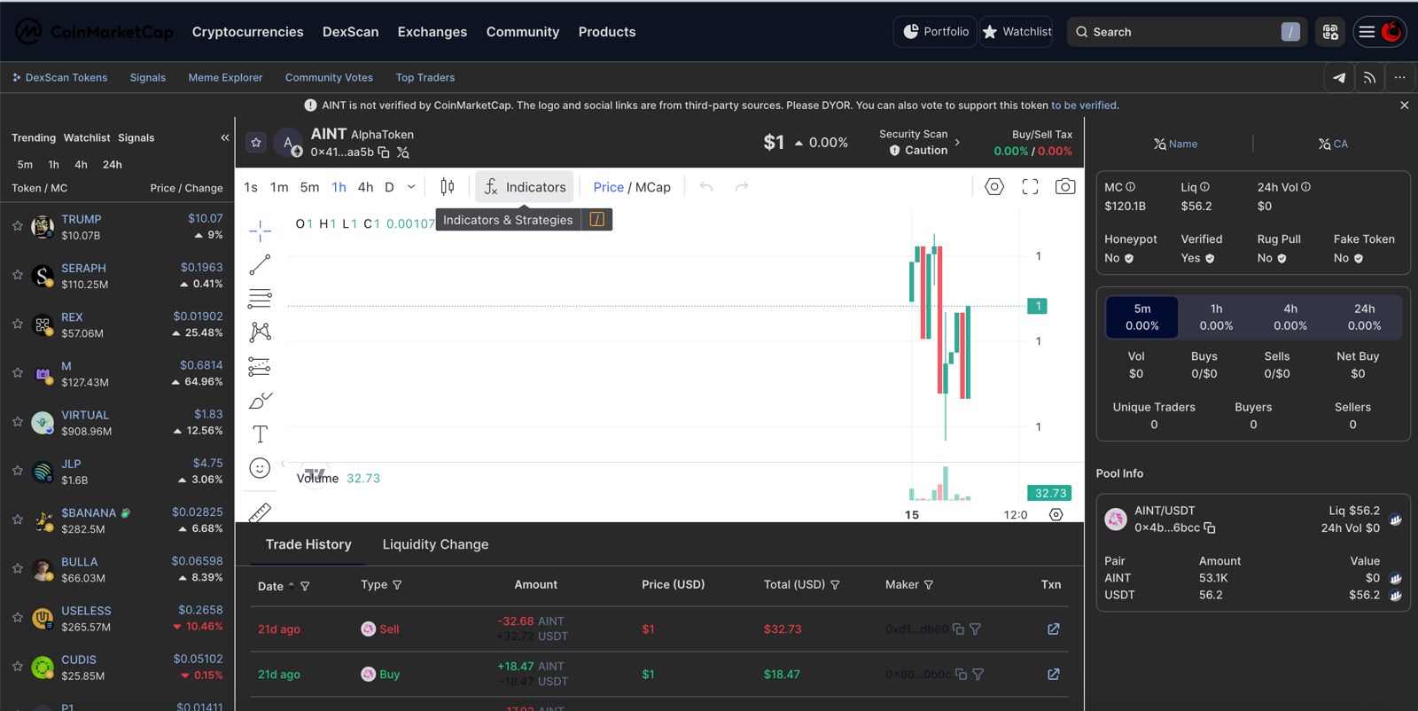Collapse the trending sidebar panel

[225, 137]
